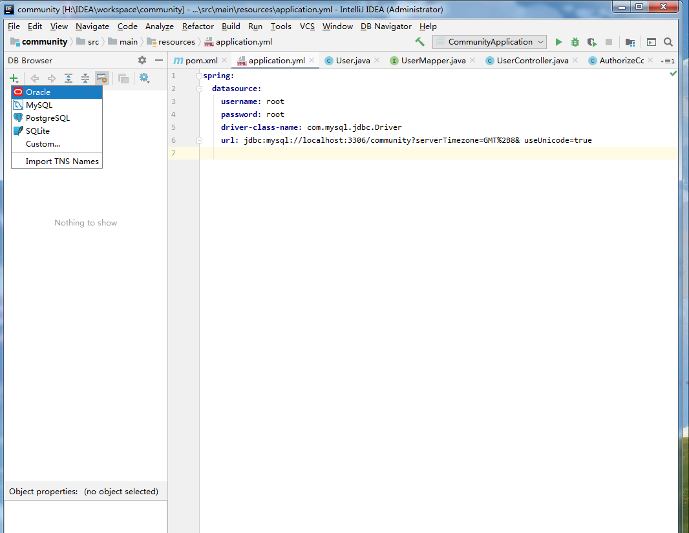Close the pom.xml tab
The image size is (689, 533).
coord(224,60)
